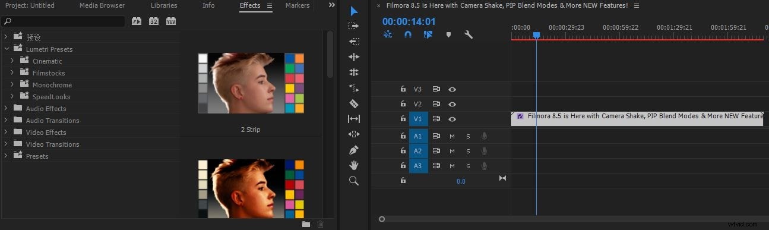Screen dimensions: 769x230
Task: Select the V1 track target button
Action: tap(418, 119)
